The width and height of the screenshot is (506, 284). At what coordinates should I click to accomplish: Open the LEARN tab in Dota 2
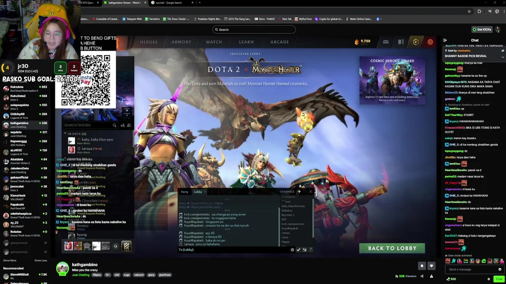click(x=246, y=42)
